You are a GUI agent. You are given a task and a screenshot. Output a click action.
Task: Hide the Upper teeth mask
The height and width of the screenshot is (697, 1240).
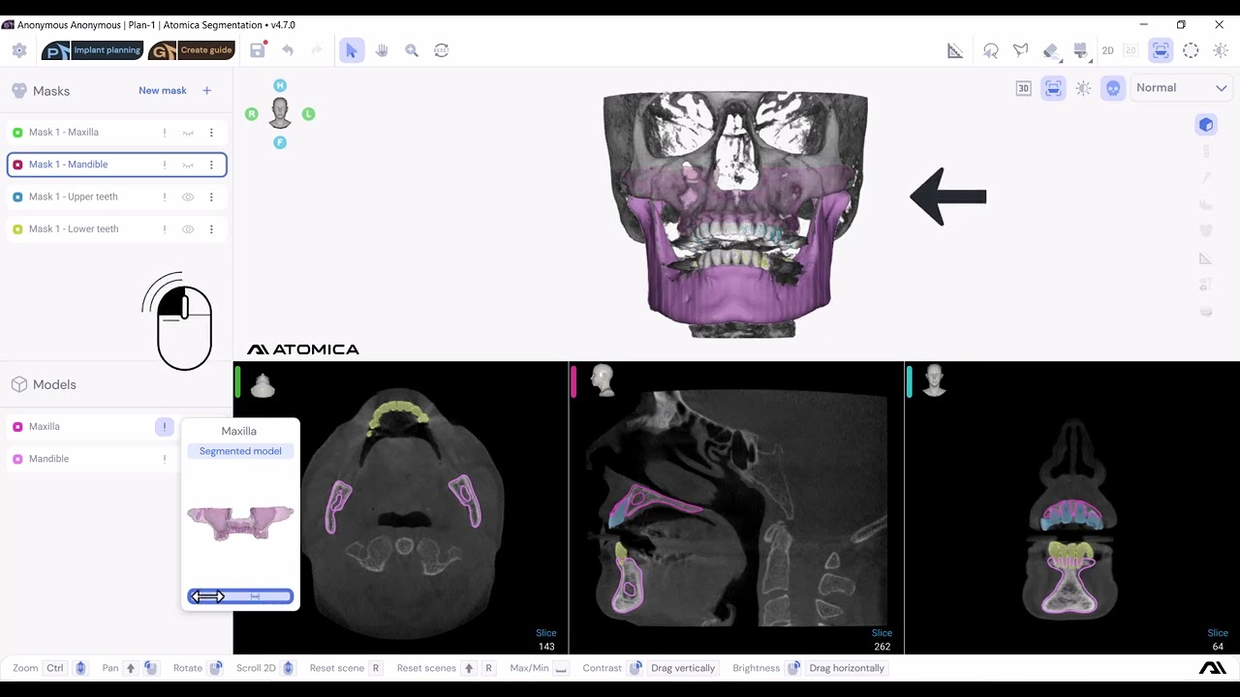(188, 197)
